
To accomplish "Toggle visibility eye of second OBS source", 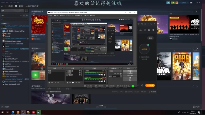I will pos(80,73).
